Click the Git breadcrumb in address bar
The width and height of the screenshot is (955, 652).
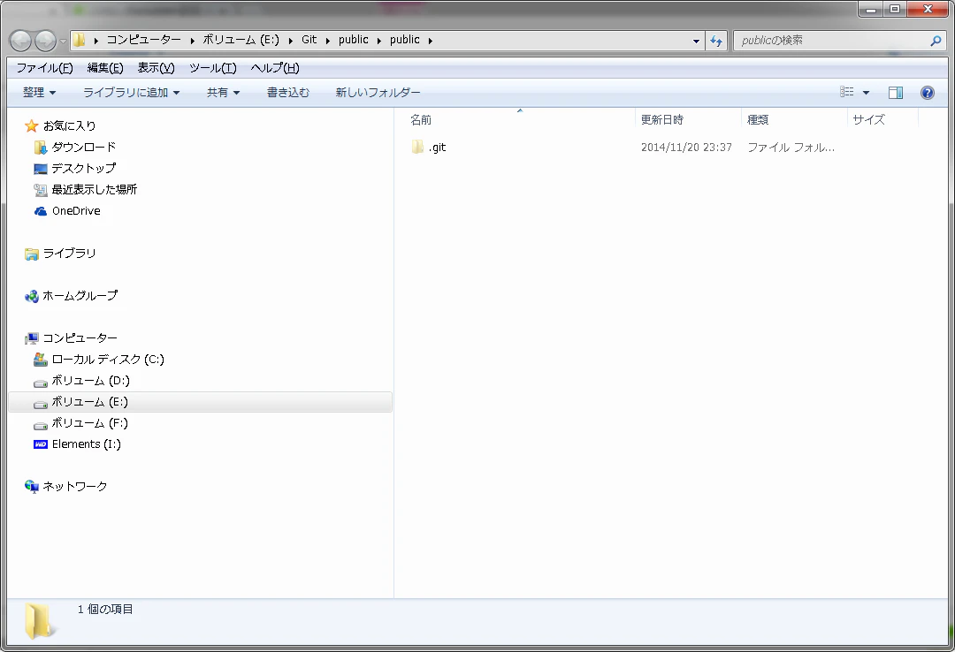[x=309, y=40]
